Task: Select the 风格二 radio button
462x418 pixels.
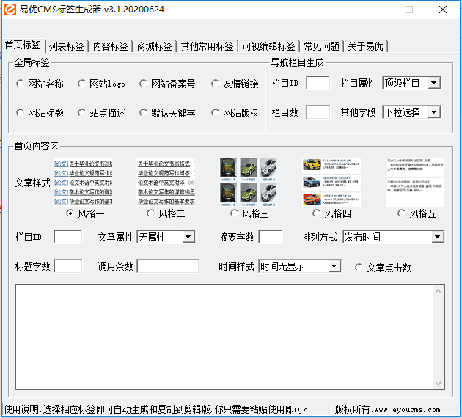Action: [152, 214]
